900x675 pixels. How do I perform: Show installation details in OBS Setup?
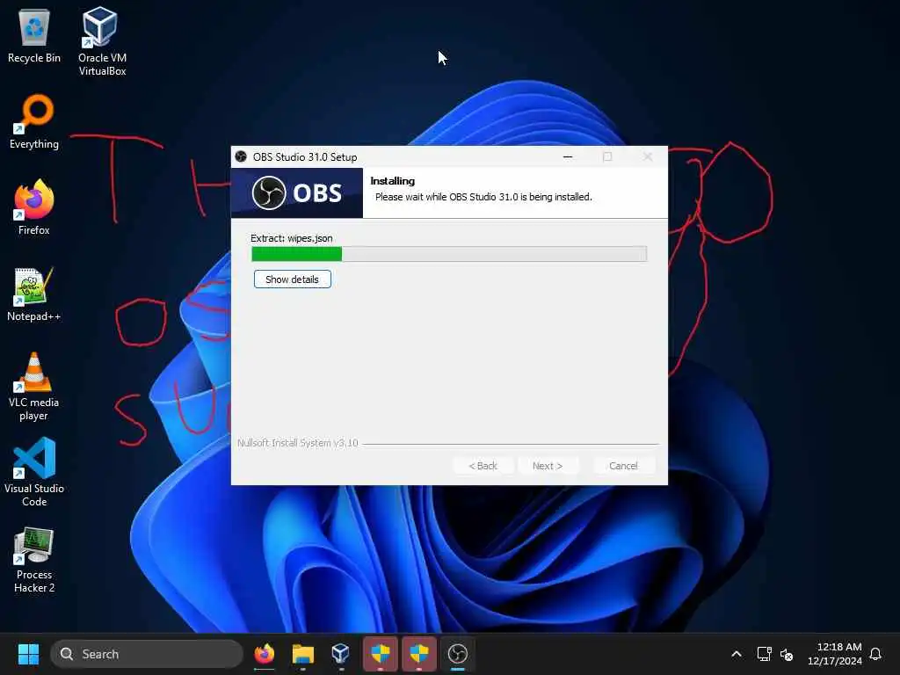[x=292, y=279]
